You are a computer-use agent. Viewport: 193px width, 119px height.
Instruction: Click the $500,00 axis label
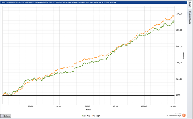point(179,14)
